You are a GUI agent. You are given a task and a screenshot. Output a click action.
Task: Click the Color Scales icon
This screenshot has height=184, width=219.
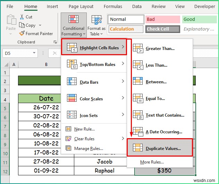72,98
